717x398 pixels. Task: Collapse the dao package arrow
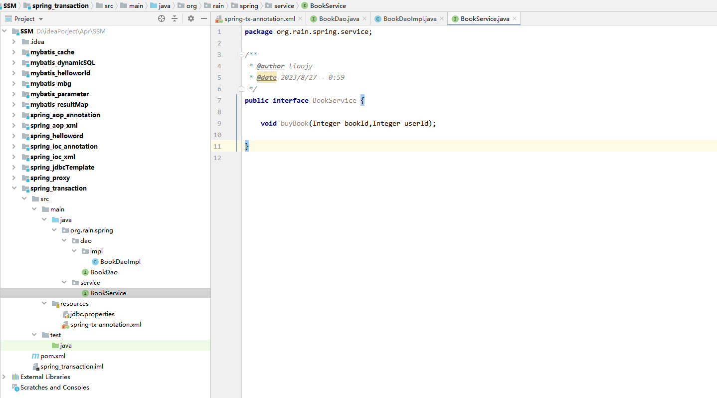64,241
